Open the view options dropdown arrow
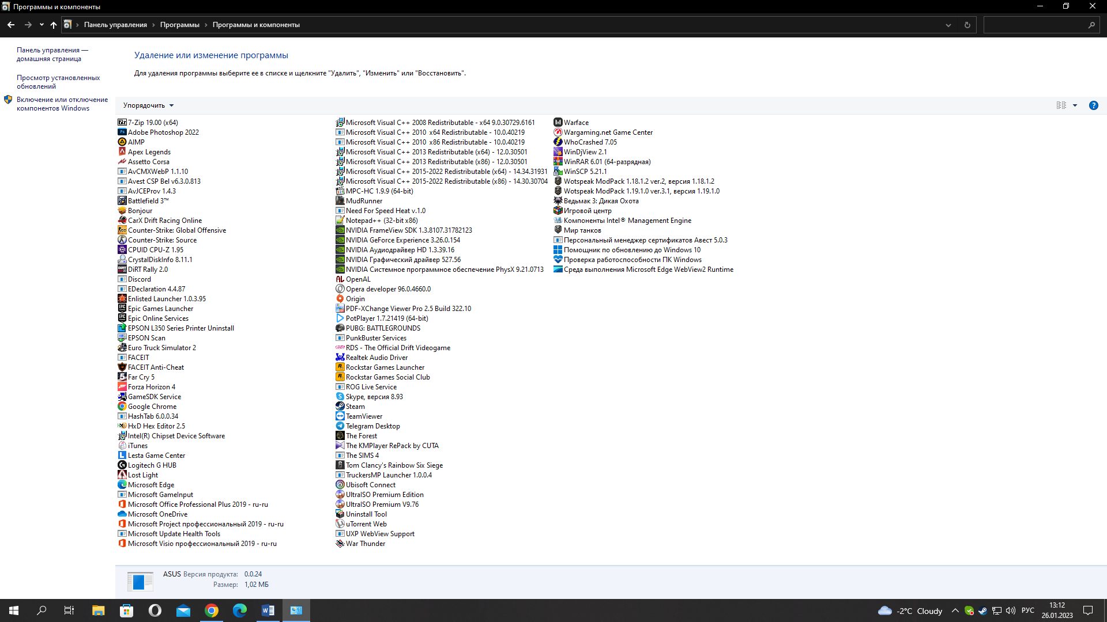The height and width of the screenshot is (622, 1107). tap(1075, 105)
